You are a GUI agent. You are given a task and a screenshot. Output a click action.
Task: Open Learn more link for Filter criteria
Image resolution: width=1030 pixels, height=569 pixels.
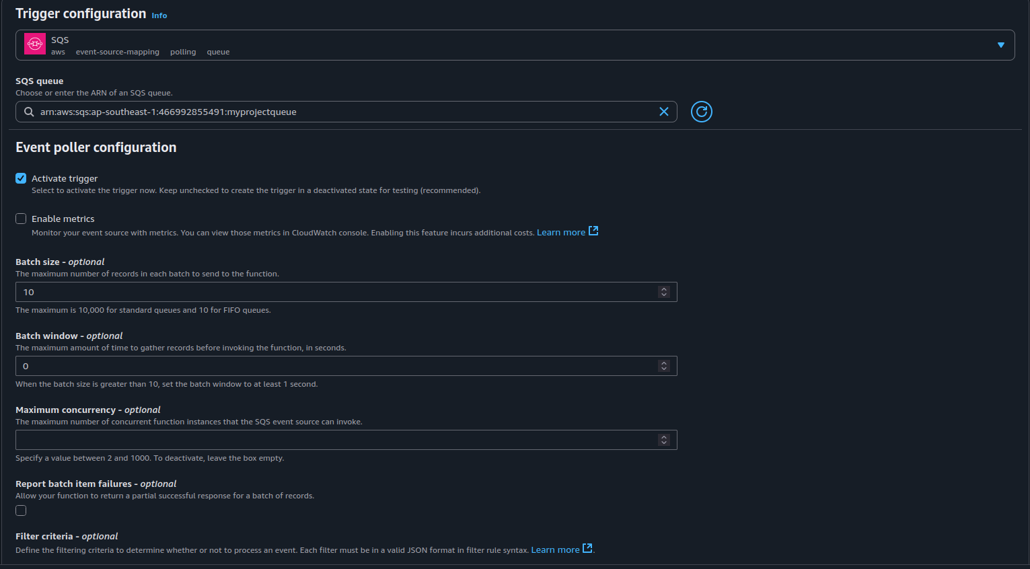tap(555, 550)
